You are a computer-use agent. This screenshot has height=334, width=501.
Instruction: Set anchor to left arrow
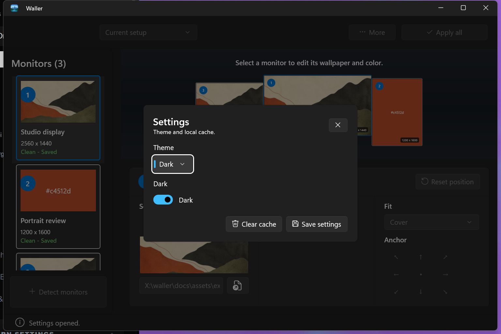point(396,275)
